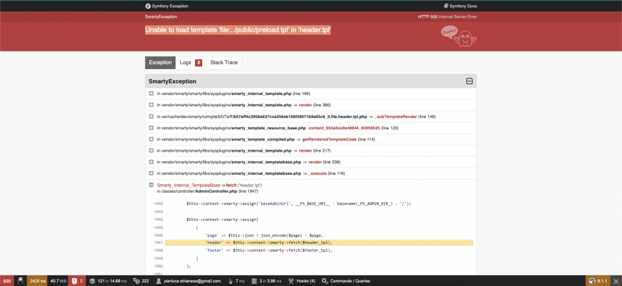Switch to the Logs tab
Viewport: 622px width, 286px height.
pyautogui.click(x=191, y=63)
